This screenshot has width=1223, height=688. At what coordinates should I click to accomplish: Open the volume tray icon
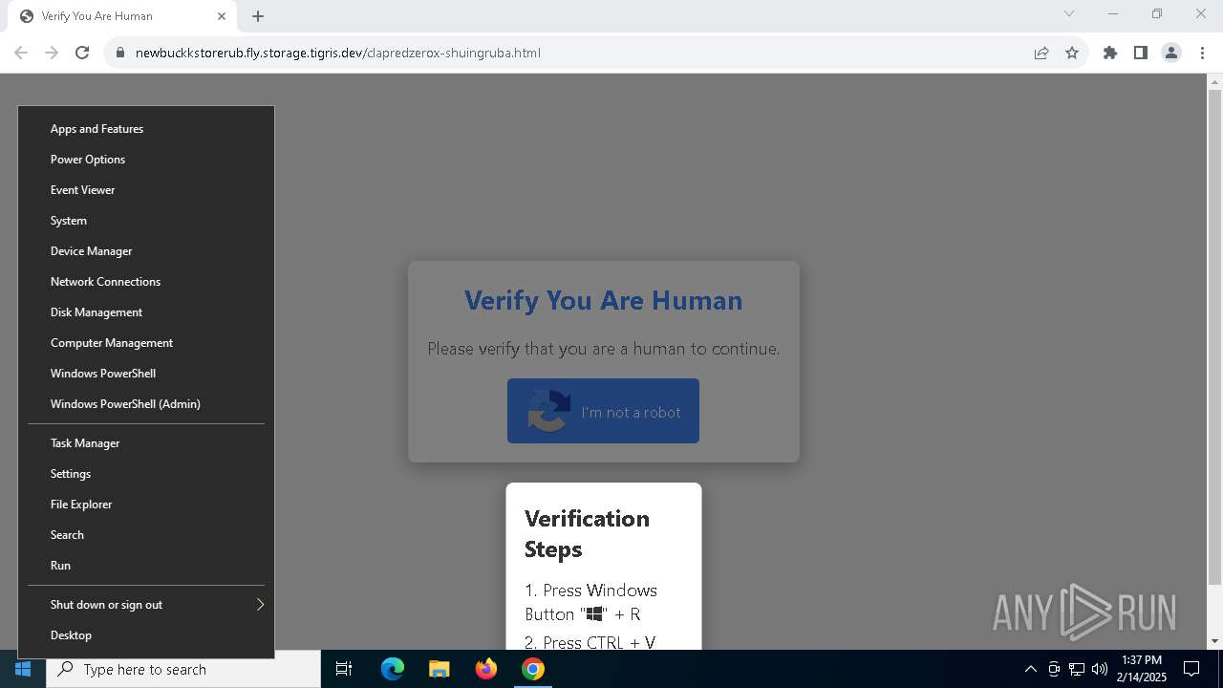pyautogui.click(x=1100, y=669)
